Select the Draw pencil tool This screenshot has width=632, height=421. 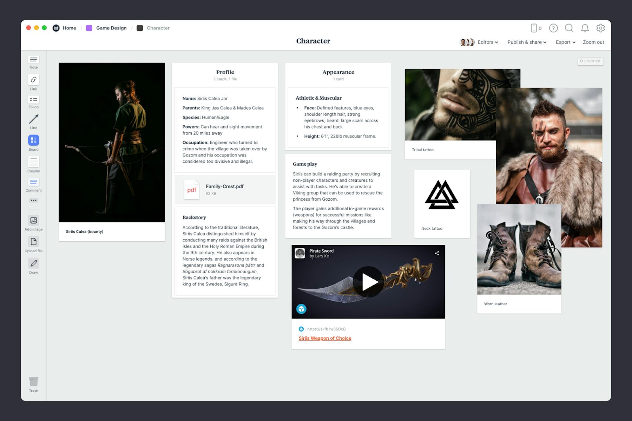click(33, 263)
